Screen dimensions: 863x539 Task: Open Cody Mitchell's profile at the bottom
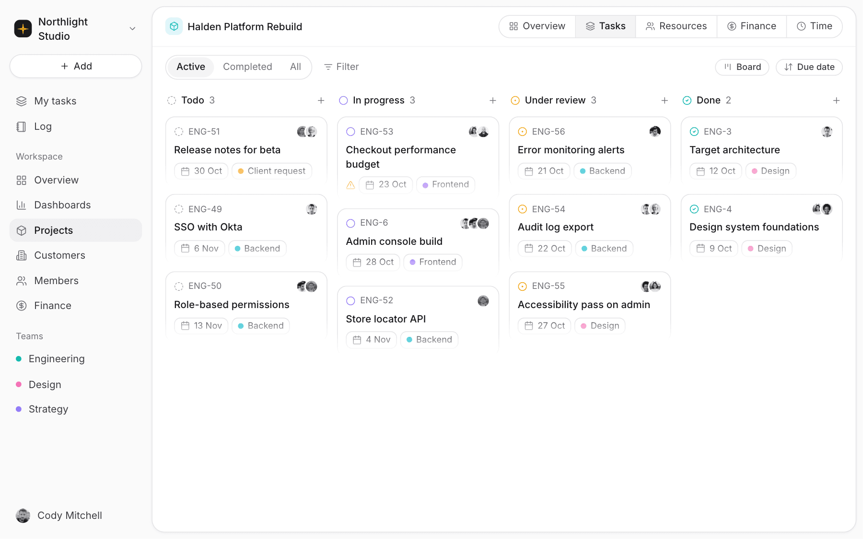[x=59, y=516]
